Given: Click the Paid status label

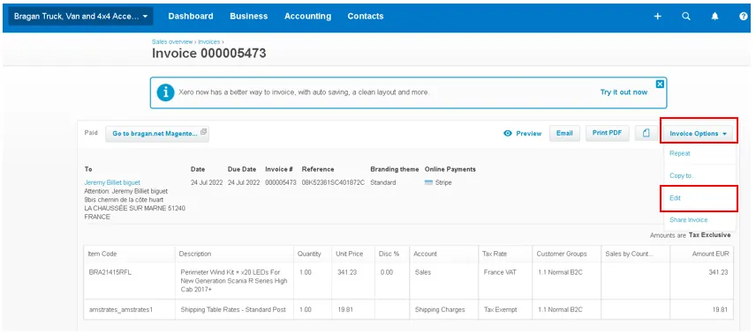Looking at the screenshot, I should 91,133.
